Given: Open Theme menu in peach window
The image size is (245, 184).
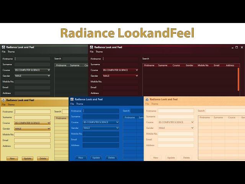Looking at the screenshot, I should click(155, 104).
